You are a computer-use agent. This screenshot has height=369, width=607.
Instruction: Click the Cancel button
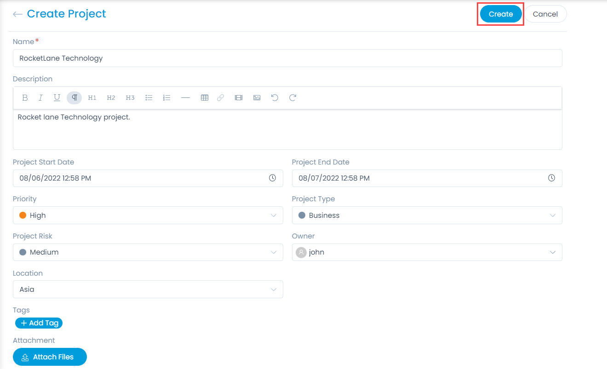[x=545, y=14]
